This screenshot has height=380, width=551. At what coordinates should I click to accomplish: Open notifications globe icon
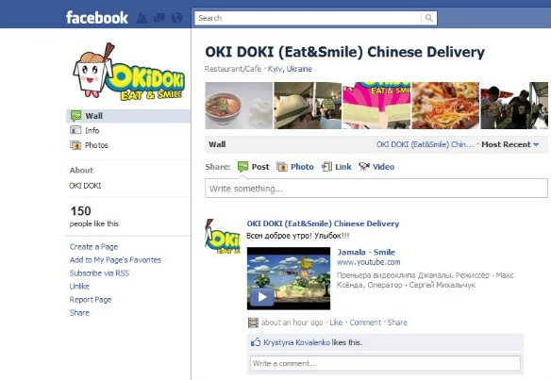click(176, 18)
